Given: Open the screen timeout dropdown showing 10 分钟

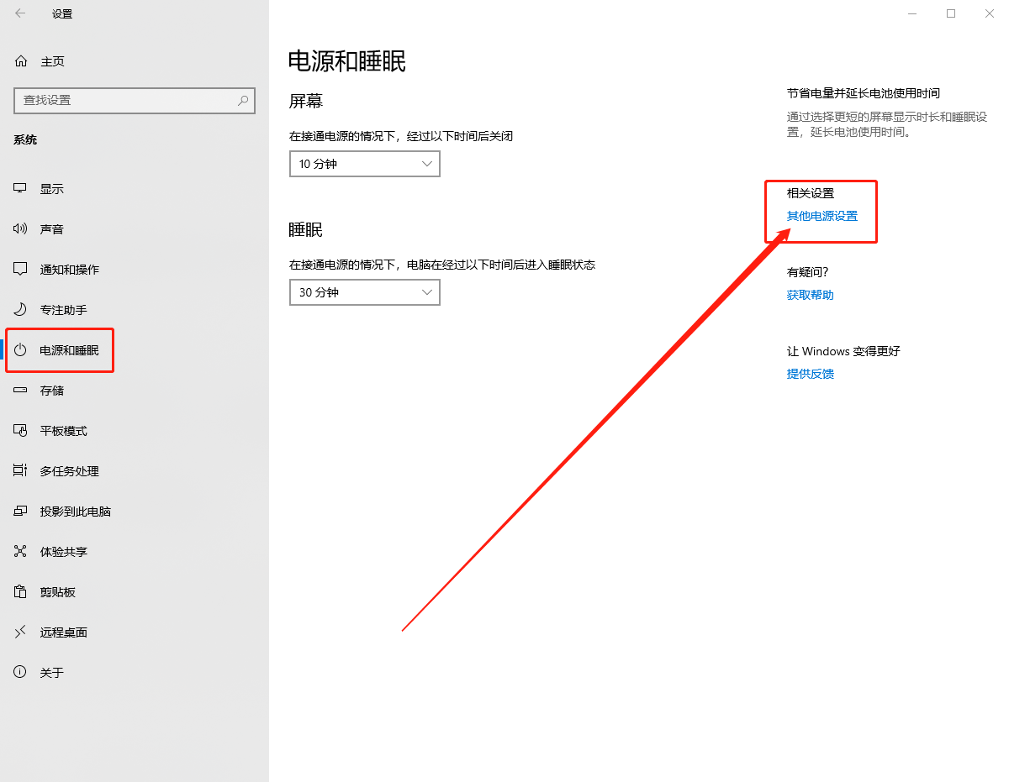Looking at the screenshot, I should pos(364,164).
